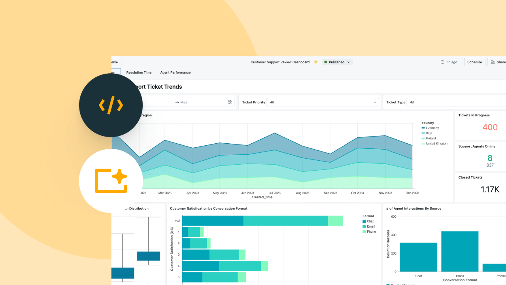Click the orange AI sparkle circle icon
Screen dimensions: 506x285
tap(111, 181)
